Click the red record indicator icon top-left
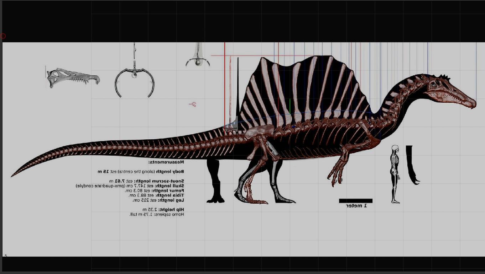Screen dimensions: 485x274 pos(3,36)
